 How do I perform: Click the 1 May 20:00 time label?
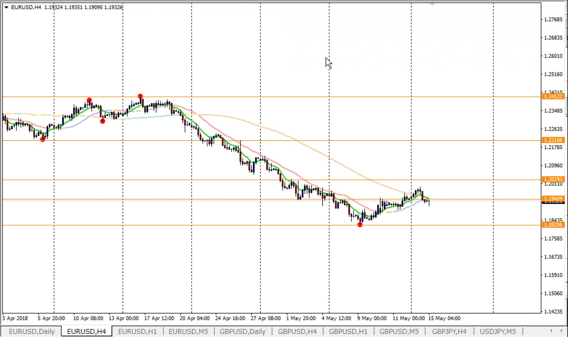pyautogui.click(x=301, y=318)
